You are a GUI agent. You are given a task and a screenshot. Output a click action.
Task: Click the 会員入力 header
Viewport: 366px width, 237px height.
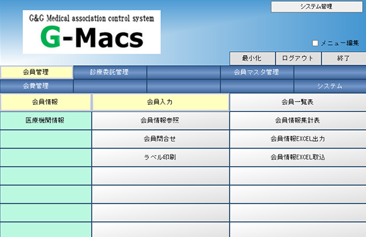tap(160, 102)
